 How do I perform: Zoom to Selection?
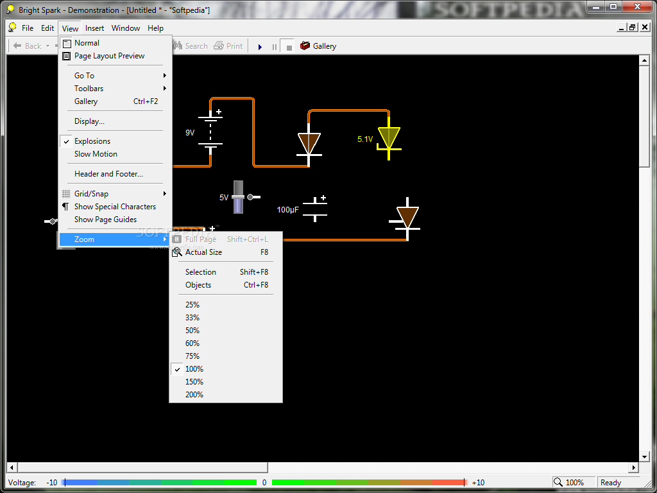point(226,272)
